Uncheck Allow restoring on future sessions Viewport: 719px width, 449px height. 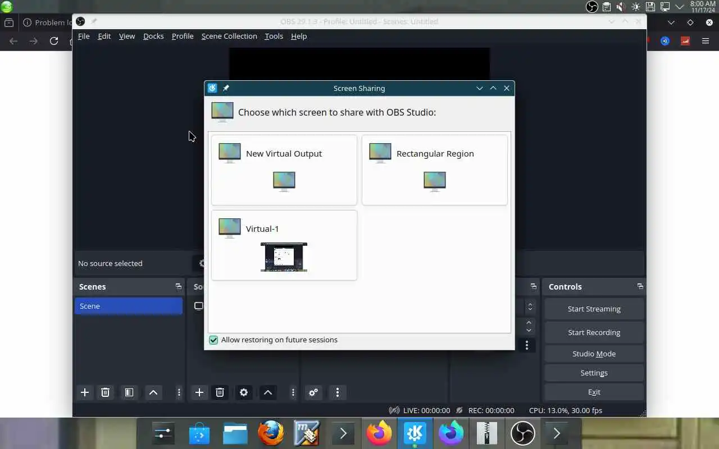click(x=213, y=340)
